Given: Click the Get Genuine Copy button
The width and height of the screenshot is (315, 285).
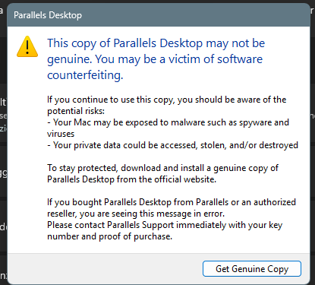Looking at the screenshot, I should click(252, 268).
